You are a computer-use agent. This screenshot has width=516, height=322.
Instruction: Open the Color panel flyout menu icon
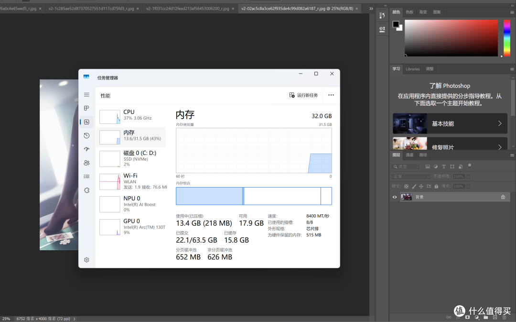tap(512, 12)
